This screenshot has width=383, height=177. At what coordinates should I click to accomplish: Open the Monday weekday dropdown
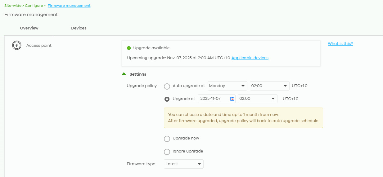227,86
